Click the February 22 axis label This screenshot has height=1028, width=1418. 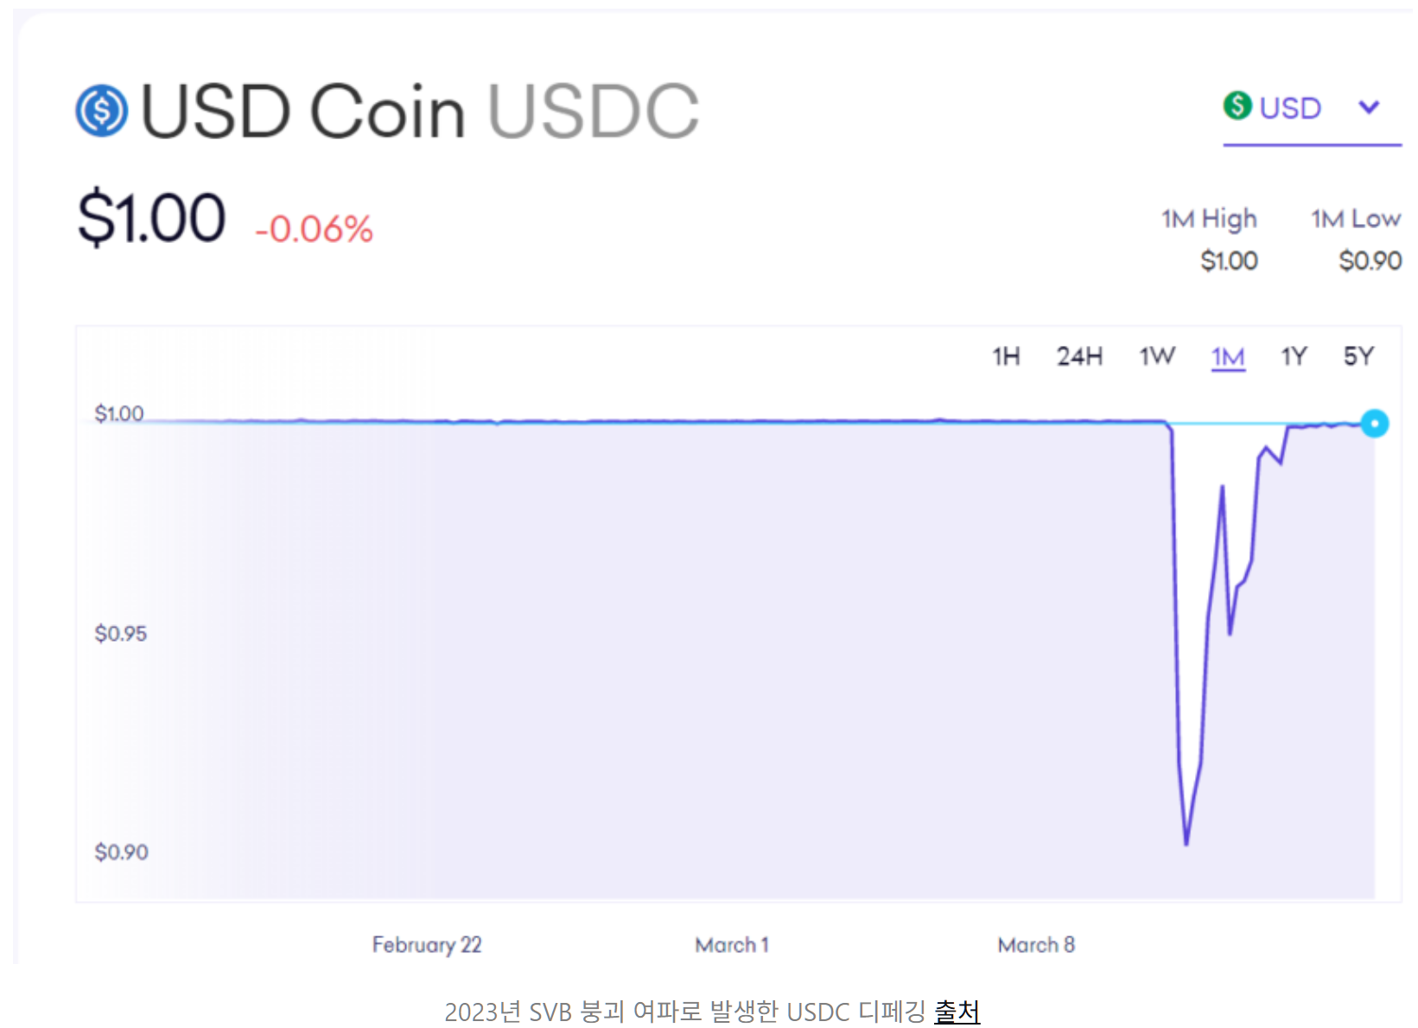[427, 945]
